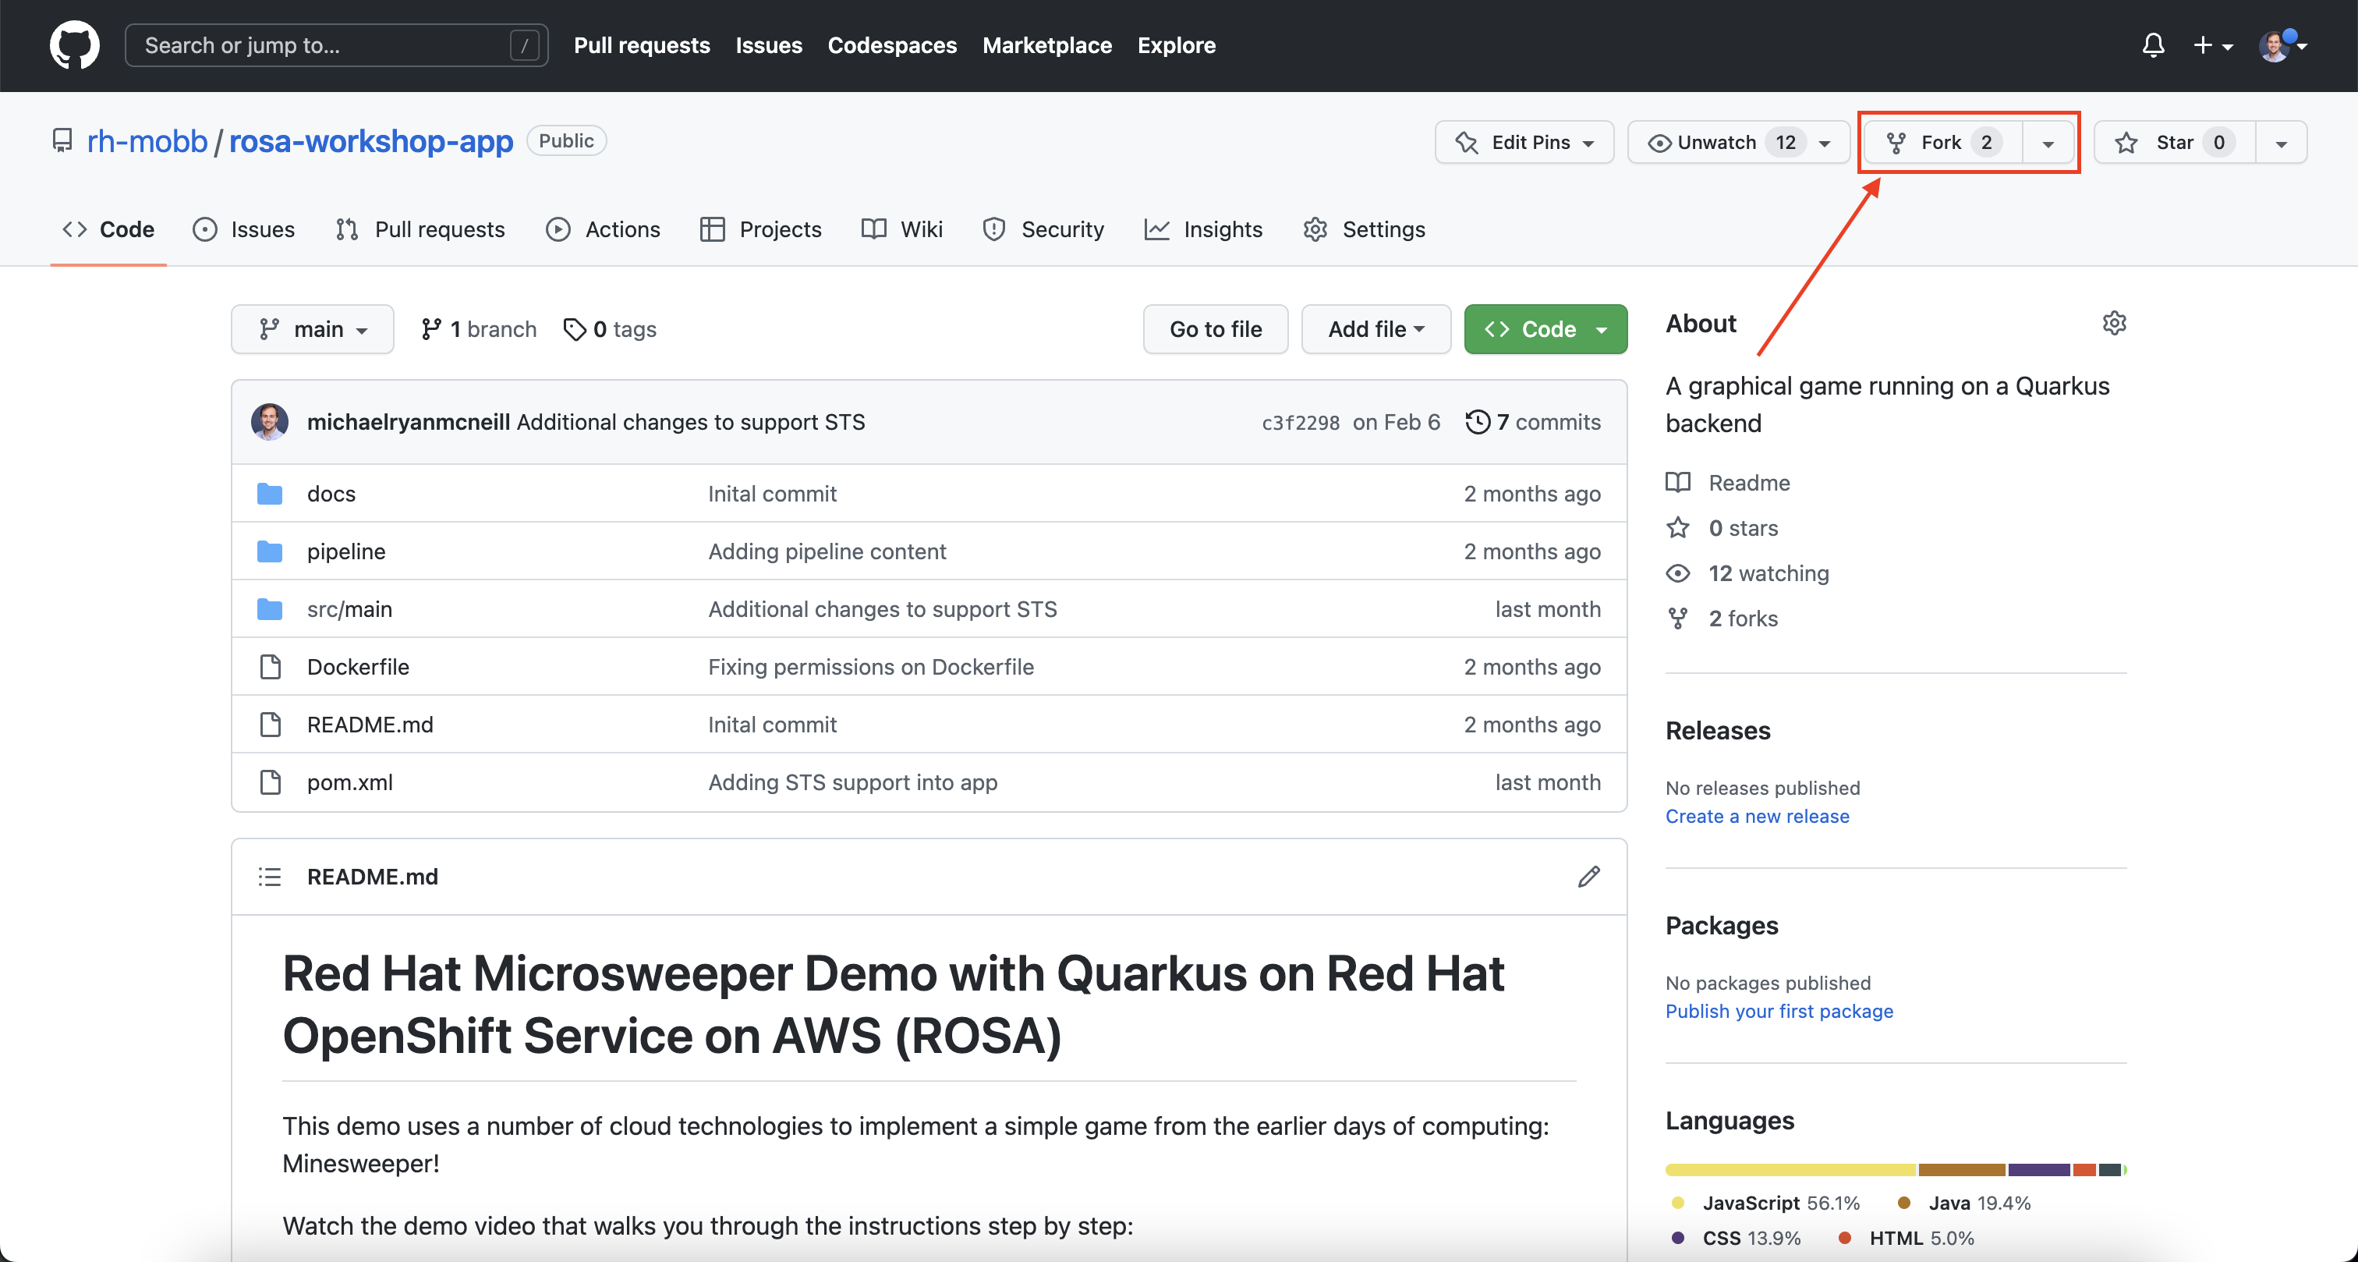The width and height of the screenshot is (2358, 1262).
Task: Switch to the Actions tab
Action: pyautogui.click(x=604, y=230)
